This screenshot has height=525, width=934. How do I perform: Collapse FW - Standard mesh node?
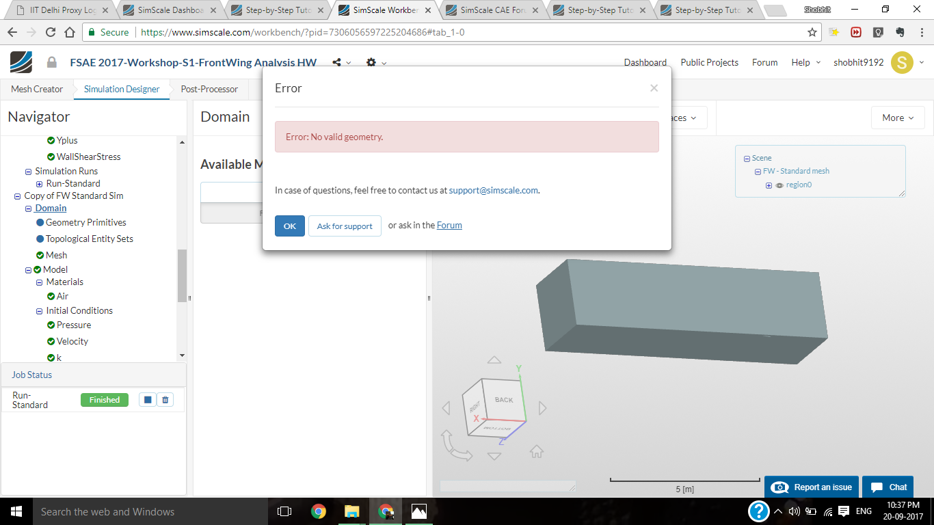(x=758, y=172)
